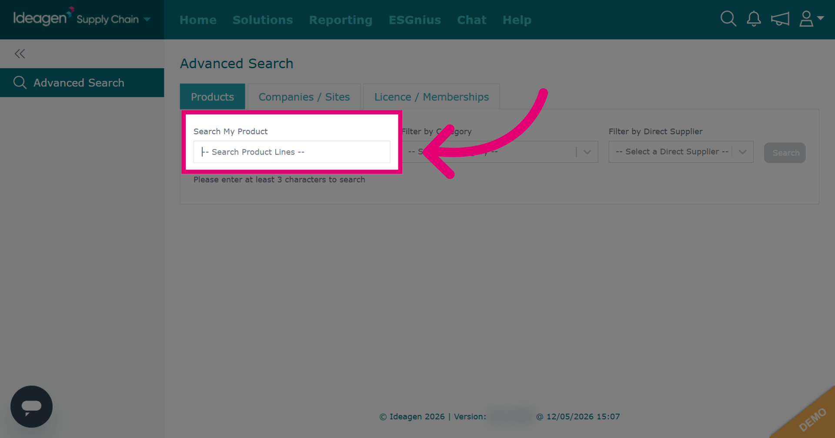Image resolution: width=835 pixels, height=438 pixels.
Task: Go to ESGnius in the navbar
Action: coord(415,20)
